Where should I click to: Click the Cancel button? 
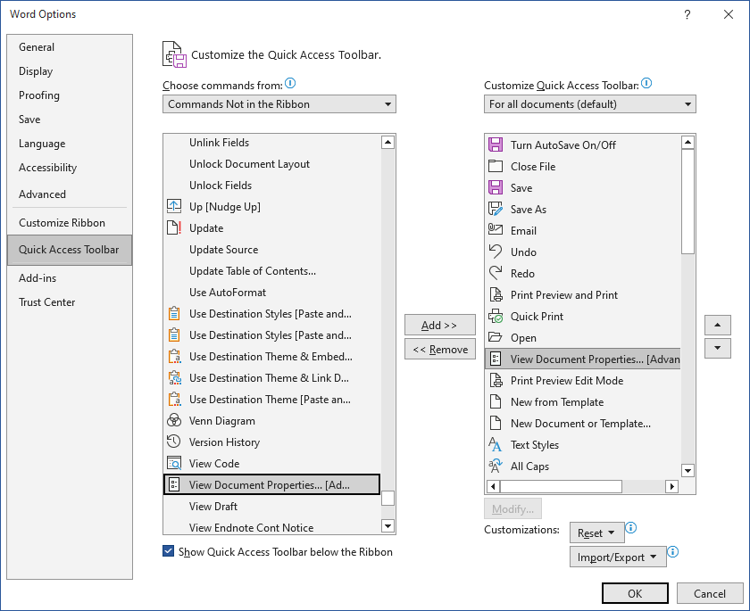(709, 593)
